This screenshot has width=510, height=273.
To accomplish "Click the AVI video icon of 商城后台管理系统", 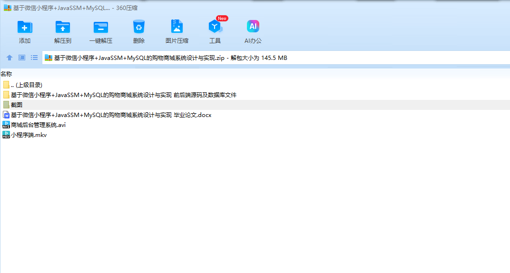I will point(6,125).
